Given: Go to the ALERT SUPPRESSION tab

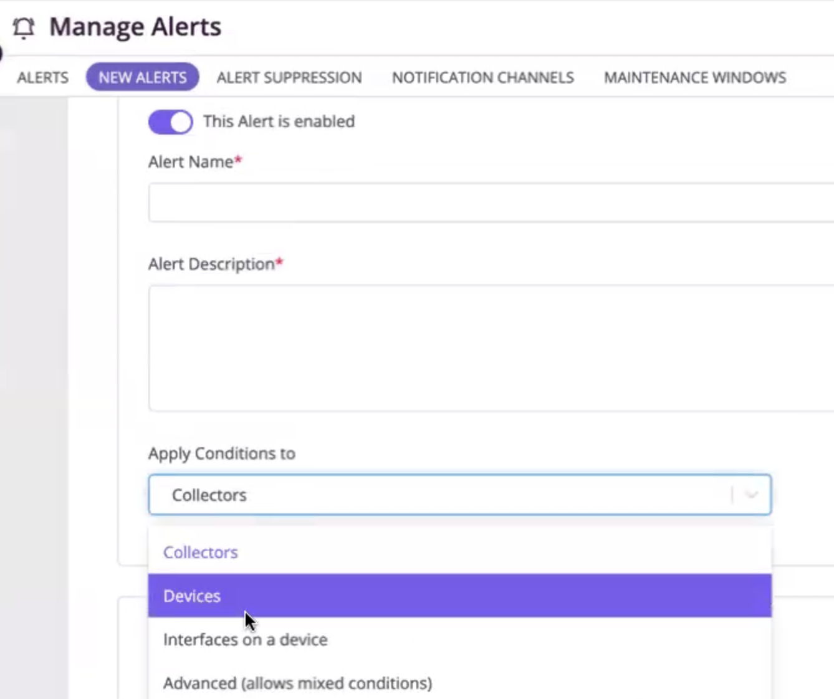Looking at the screenshot, I should [289, 77].
